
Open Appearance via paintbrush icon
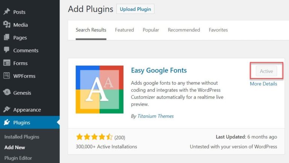click(7, 109)
